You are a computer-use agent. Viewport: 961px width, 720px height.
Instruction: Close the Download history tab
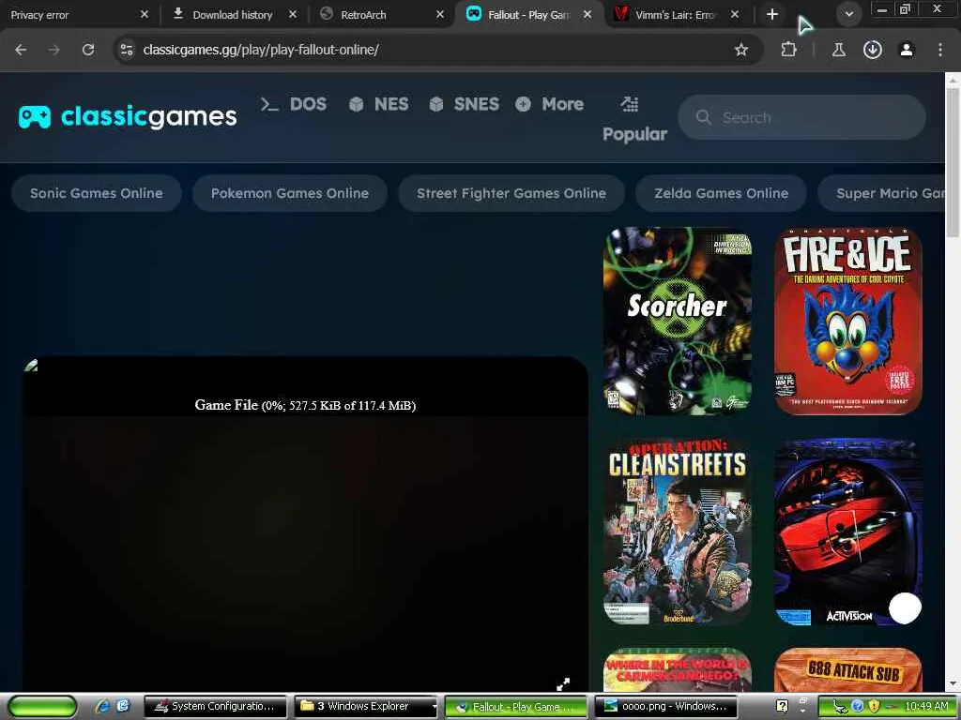click(x=293, y=14)
